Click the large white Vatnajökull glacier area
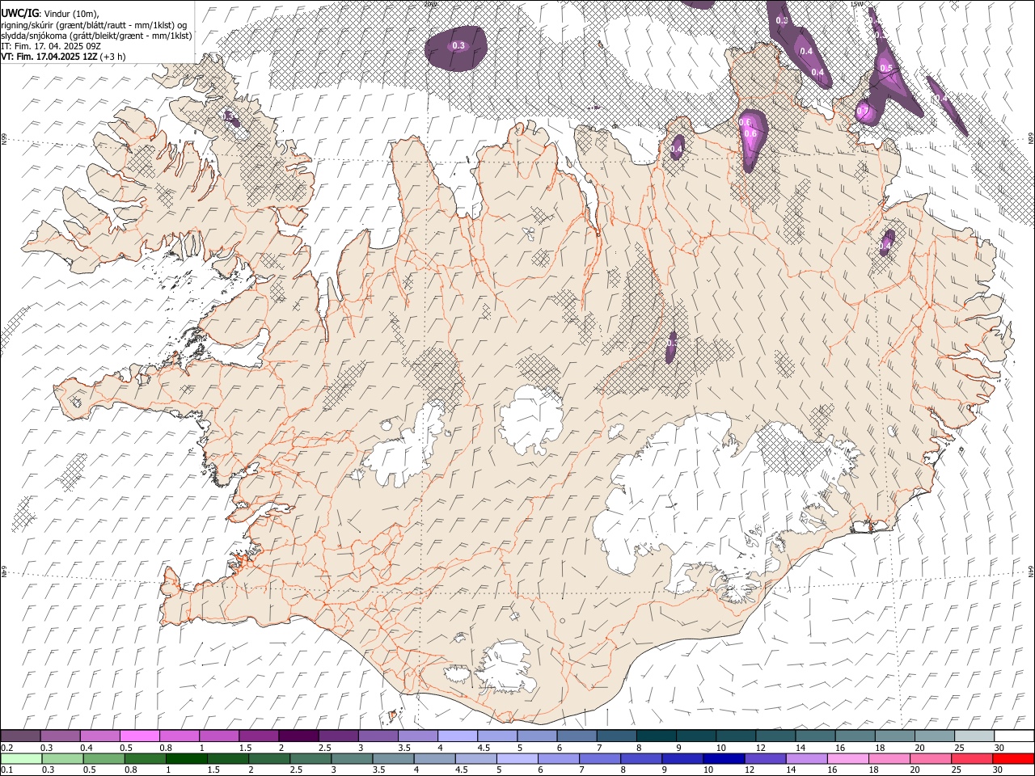This screenshot has height=776, width=1035. (695, 493)
